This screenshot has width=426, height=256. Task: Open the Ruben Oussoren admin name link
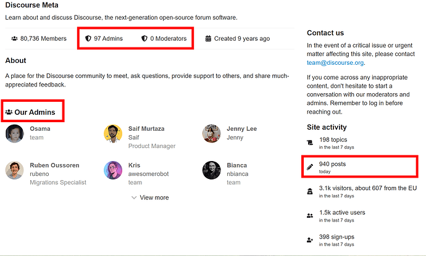pyautogui.click(x=54, y=165)
